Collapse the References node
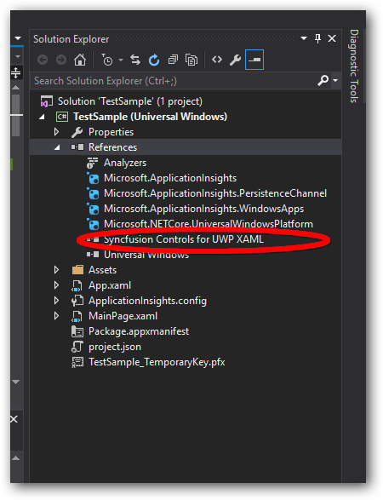The image size is (383, 500). (x=57, y=147)
